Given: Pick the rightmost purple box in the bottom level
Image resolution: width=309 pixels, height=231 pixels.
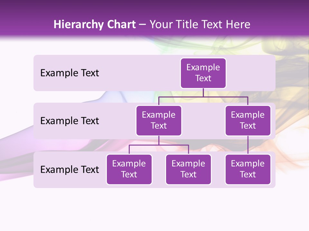Looking at the screenshot, I should click(248, 169).
